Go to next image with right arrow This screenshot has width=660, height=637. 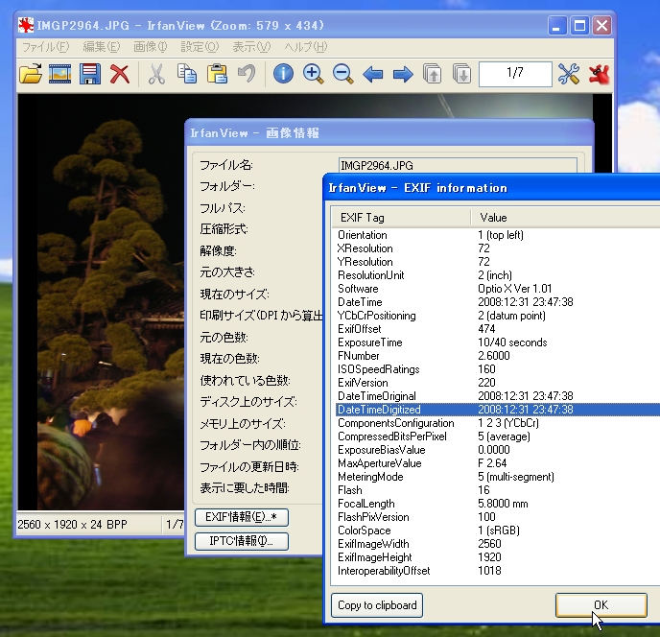pyautogui.click(x=403, y=75)
